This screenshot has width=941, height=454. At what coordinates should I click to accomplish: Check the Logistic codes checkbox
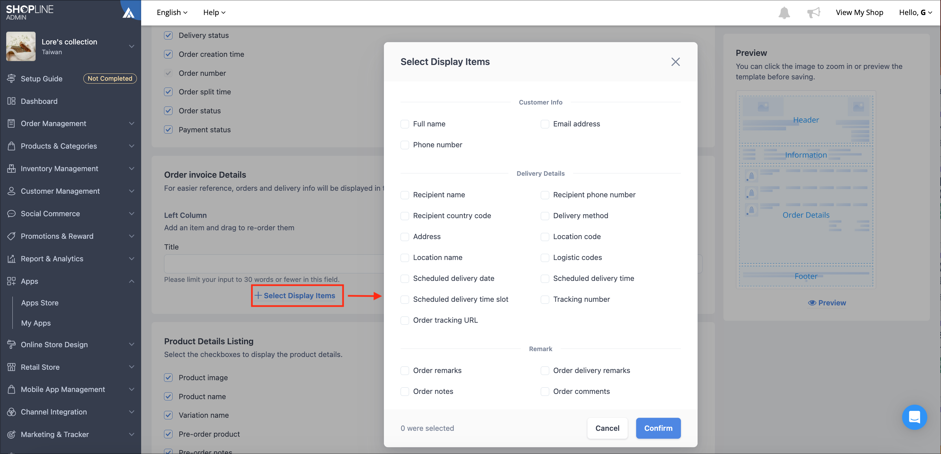point(544,257)
